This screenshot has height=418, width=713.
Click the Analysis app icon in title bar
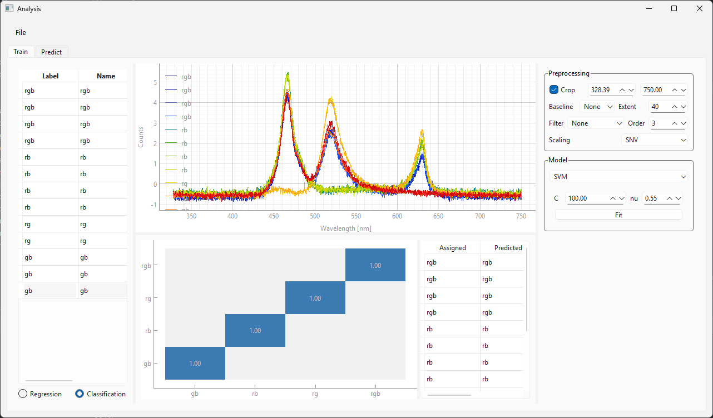[9, 8]
